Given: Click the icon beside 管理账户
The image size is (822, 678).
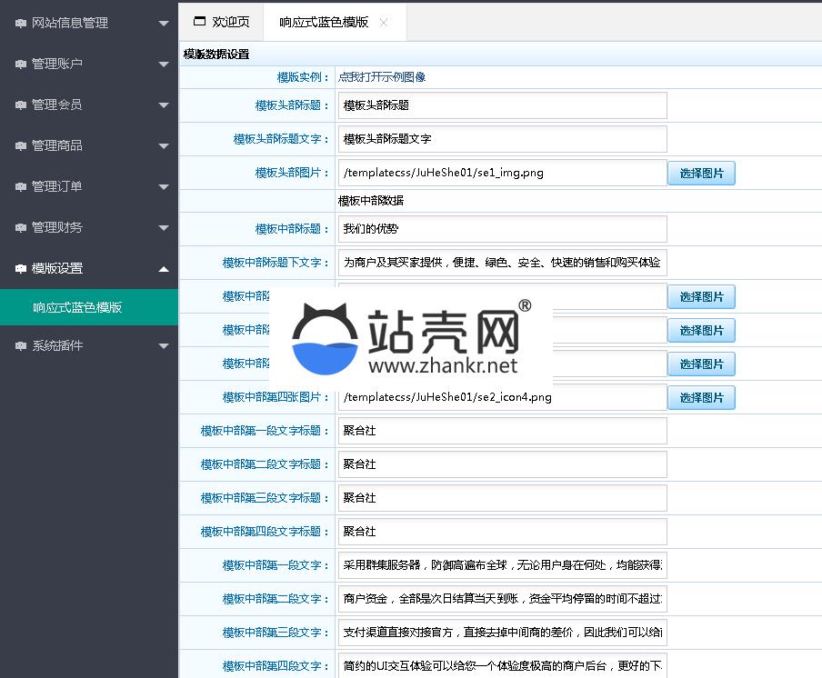Looking at the screenshot, I should 20,65.
